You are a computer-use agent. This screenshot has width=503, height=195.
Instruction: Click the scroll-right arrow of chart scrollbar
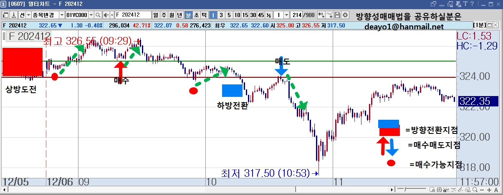[x=392, y=190]
